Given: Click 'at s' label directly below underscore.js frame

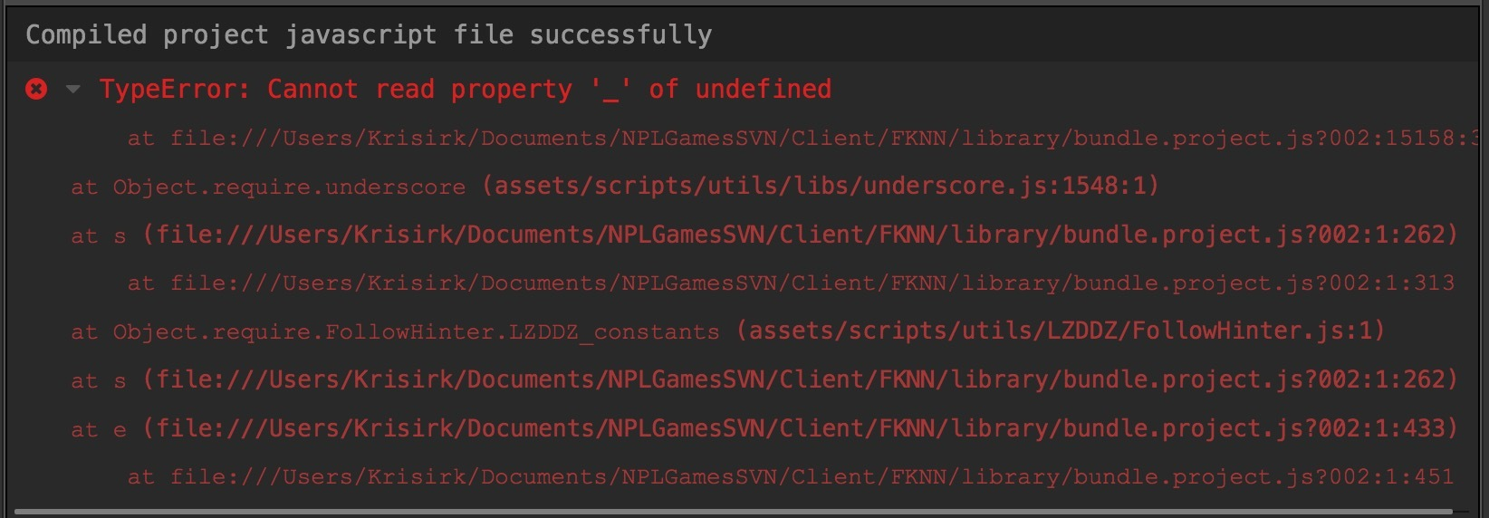Looking at the screenshot, I should coord(98,236).
